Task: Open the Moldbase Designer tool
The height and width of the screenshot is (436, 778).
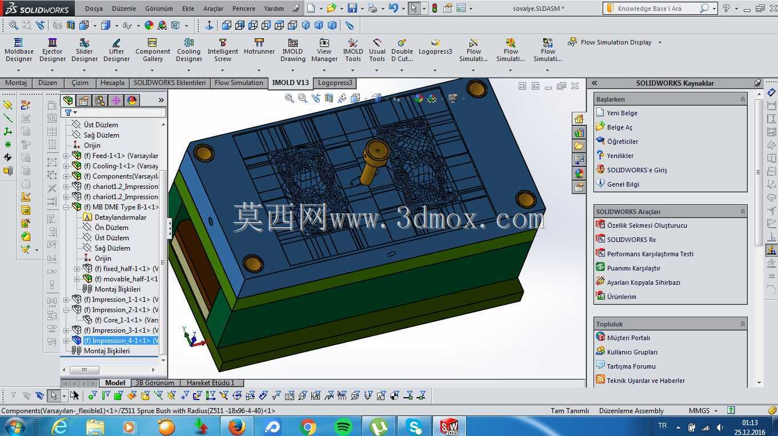Action: pyautogui.click(x=19, y=50)
